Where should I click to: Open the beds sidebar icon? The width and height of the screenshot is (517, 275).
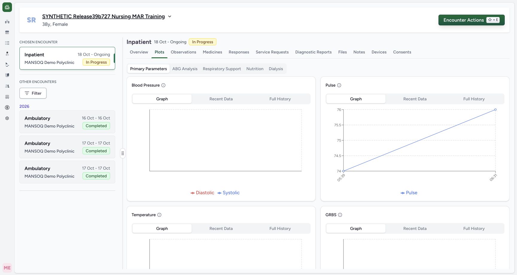(7, 97)
